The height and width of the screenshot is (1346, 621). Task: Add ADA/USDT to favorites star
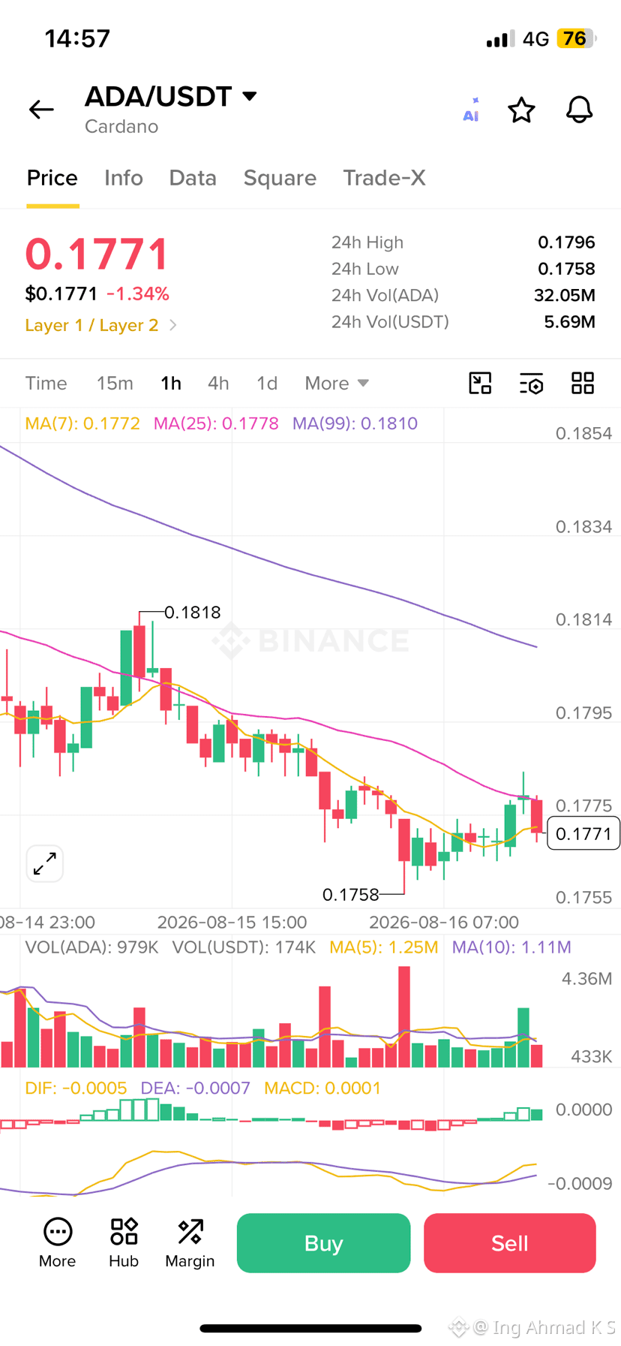point(521,110)
